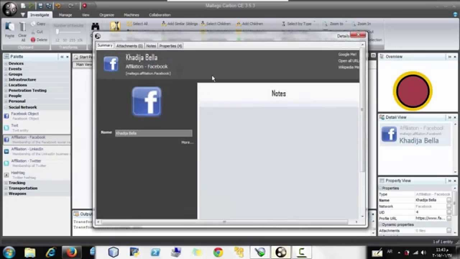This screenshot has width=460, height=259.
Task: Switch to Summary tab in Details dialog
Action: [105, 45]
